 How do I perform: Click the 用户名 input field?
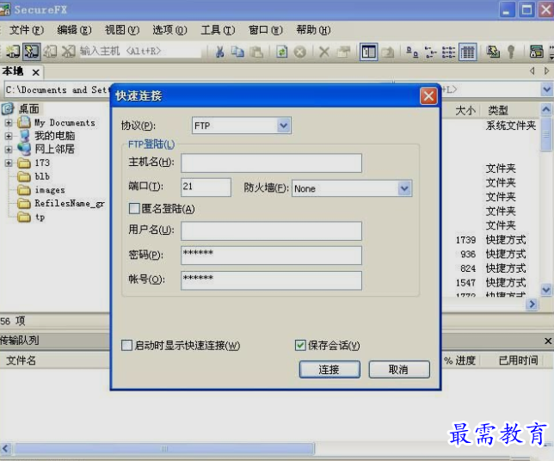point(271,231)
